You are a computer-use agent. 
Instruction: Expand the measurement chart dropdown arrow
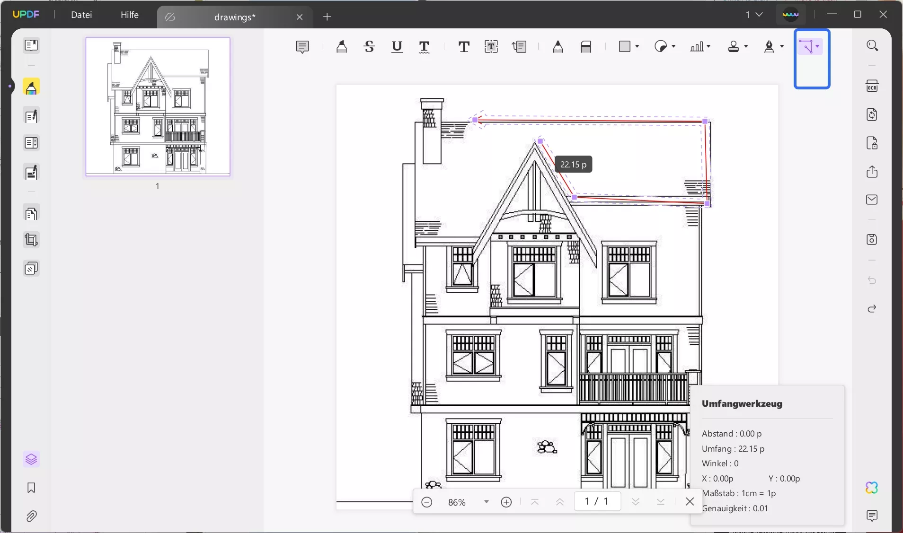coord(708,46)
